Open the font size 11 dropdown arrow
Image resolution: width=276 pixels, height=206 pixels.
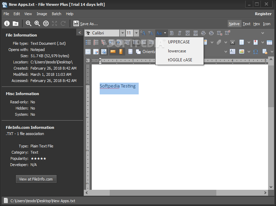point(136,33)
